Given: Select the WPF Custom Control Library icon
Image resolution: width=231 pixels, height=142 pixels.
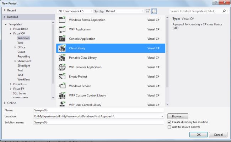Looking at the screenshot, I should (x=62, y=96).
